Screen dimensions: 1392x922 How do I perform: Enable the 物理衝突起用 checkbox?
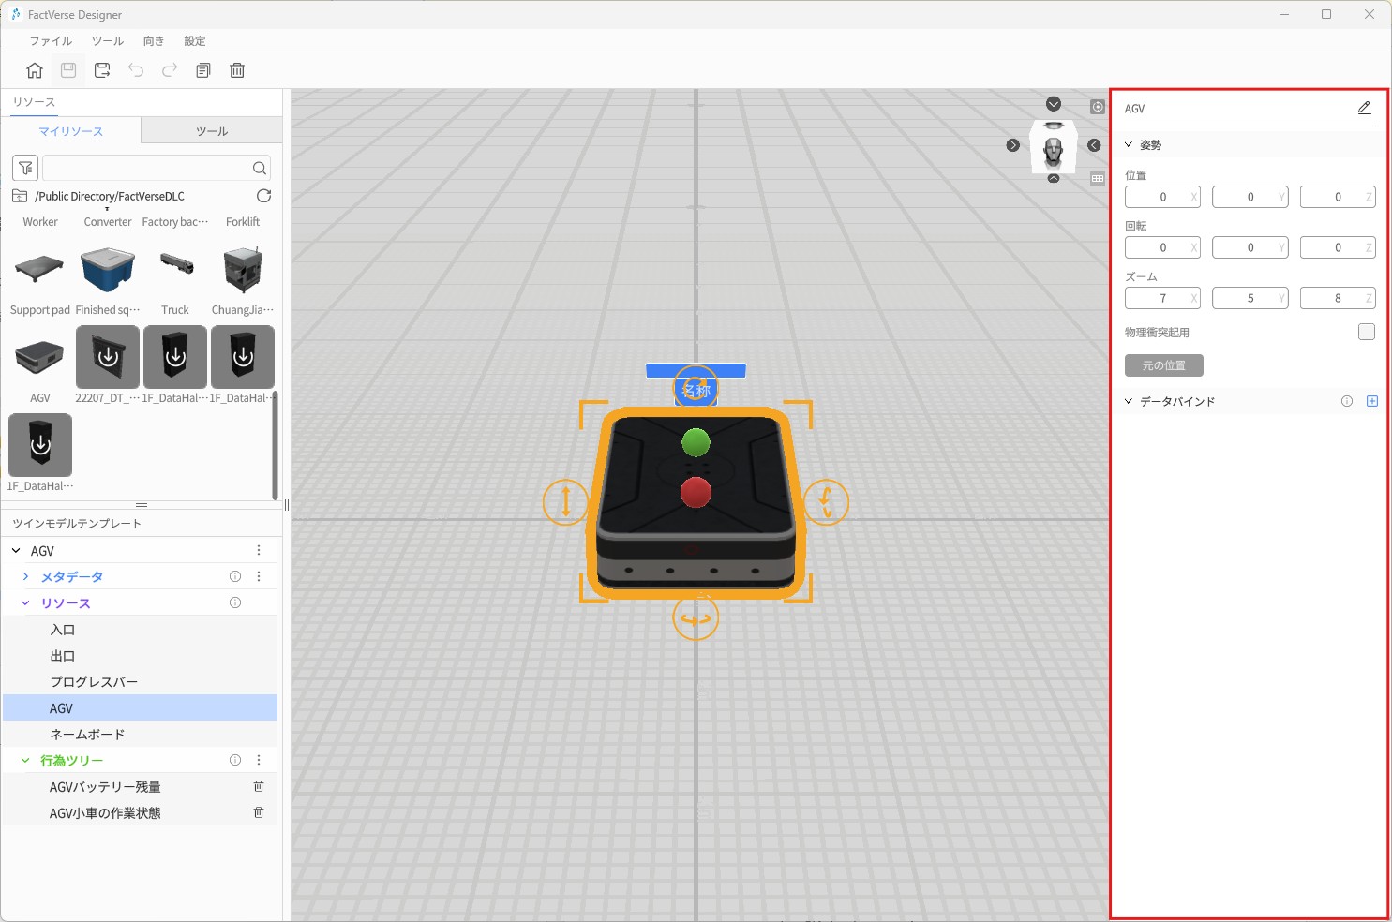[1366, 332]
